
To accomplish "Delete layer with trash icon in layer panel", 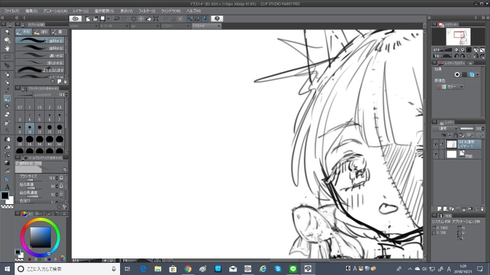I will (482, 208).
